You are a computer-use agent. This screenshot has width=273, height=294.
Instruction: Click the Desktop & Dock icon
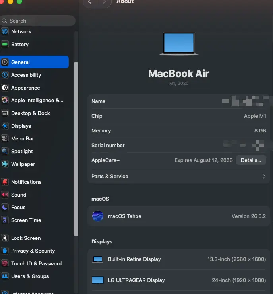point(5,113)
